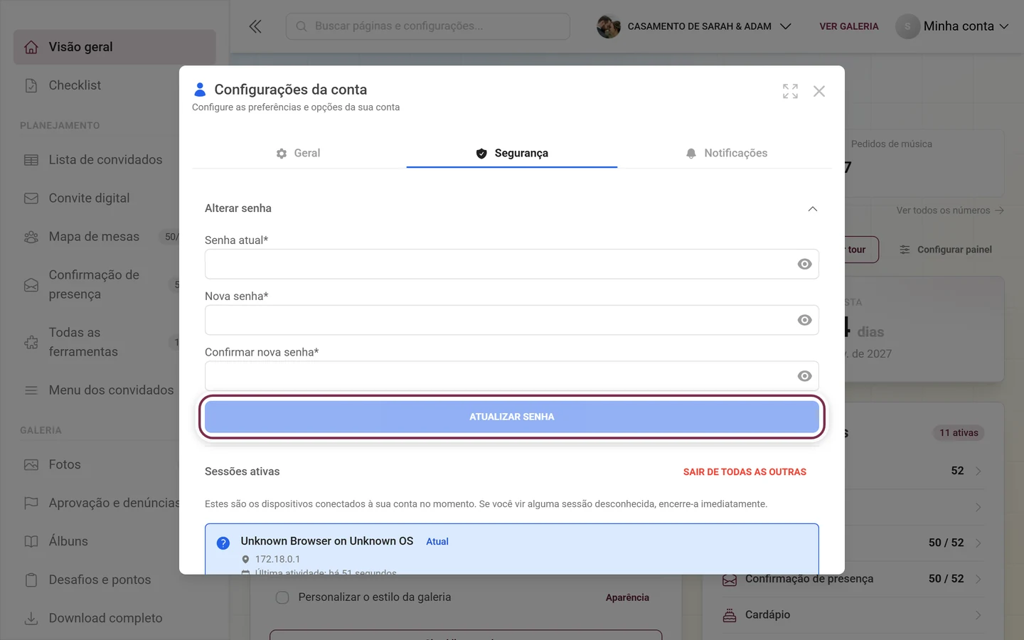Show the Confirmar nova senha password

pyautogui.click(x=804, y=376)
